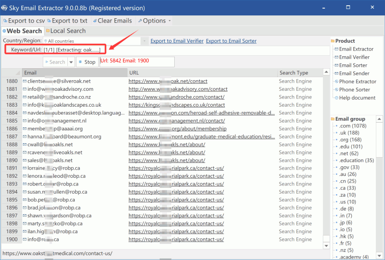Switch to the Web Search tab
Screen dimensions: 385x260
point(22,31)
